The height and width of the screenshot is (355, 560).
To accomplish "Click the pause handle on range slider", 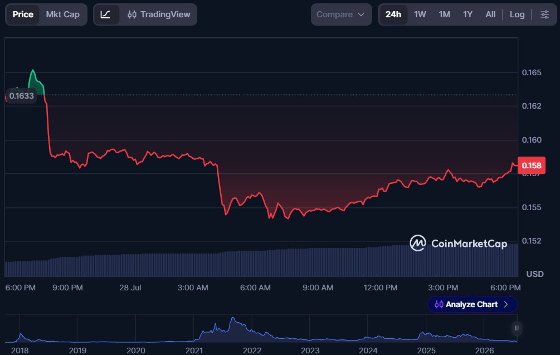I will pos(517,328).
